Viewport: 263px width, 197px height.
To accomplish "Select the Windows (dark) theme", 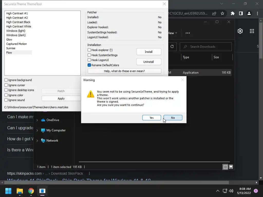I will (16, 35).
